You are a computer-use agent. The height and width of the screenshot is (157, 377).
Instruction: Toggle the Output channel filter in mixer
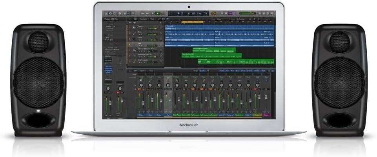click(x=250, y=70)
